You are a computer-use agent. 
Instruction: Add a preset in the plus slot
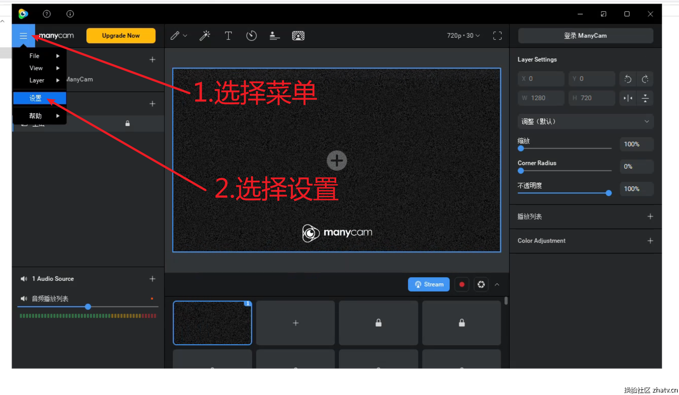[296, 323]
